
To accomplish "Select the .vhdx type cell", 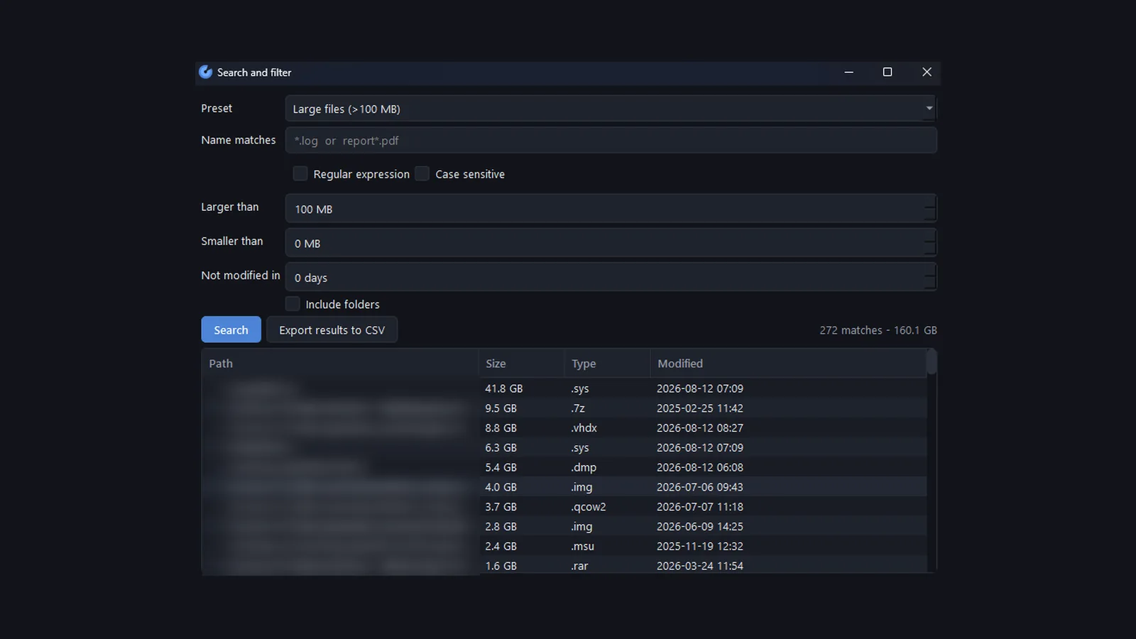I will click(584, 428).
